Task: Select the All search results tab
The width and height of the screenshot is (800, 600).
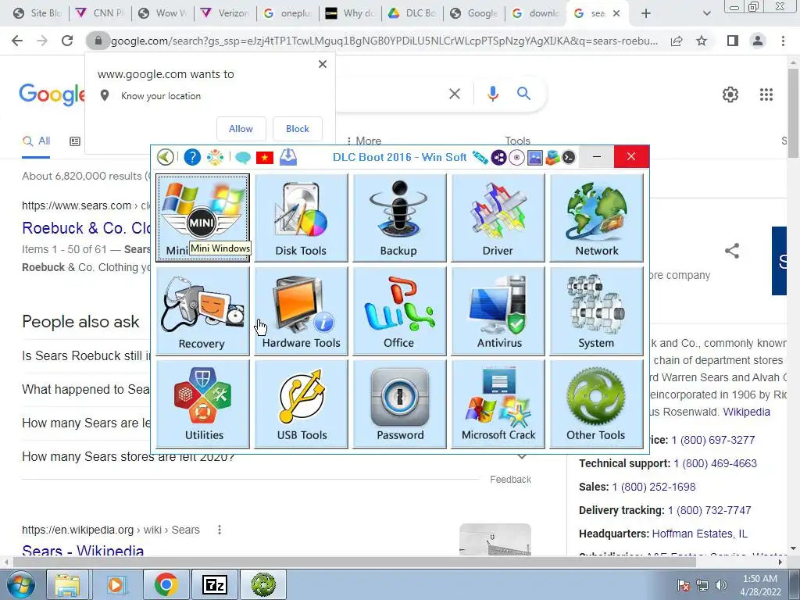Action: pyautogui.click(x=36, y=141)
